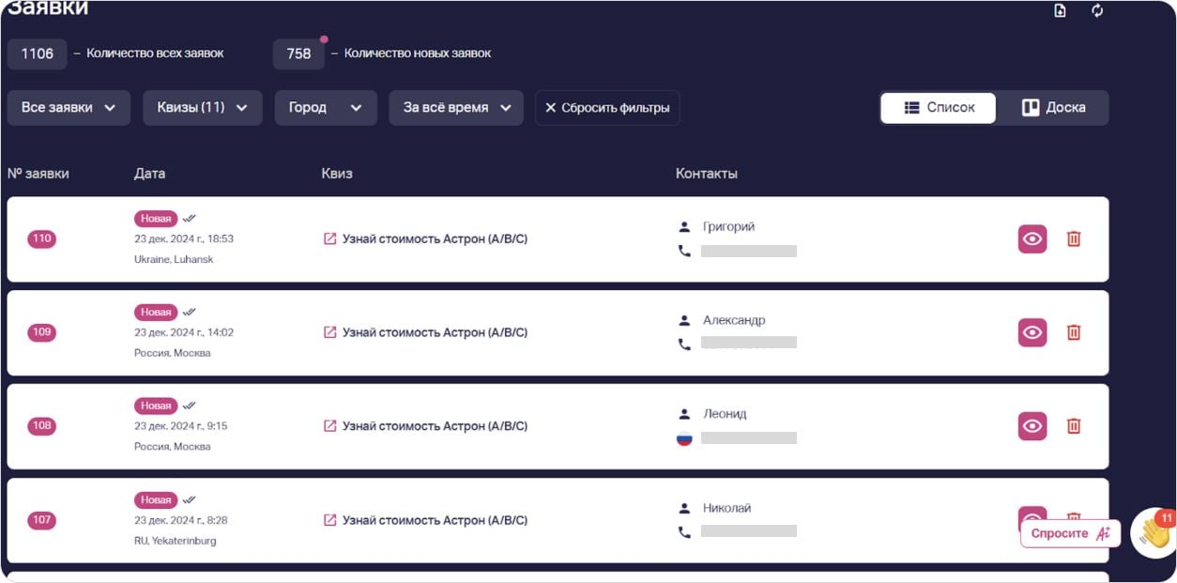Click the phone icon for Григорий's contact

[x=684, y=251]
